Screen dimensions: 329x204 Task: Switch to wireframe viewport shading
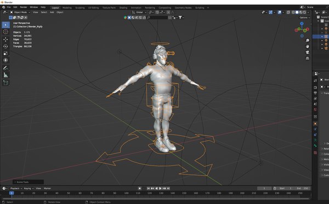pyautogui.click(x=293, y=13)
